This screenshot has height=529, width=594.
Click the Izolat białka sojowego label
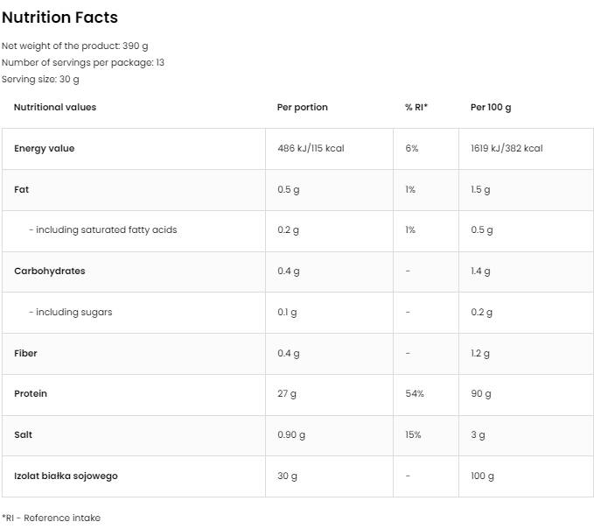point(66,476)
